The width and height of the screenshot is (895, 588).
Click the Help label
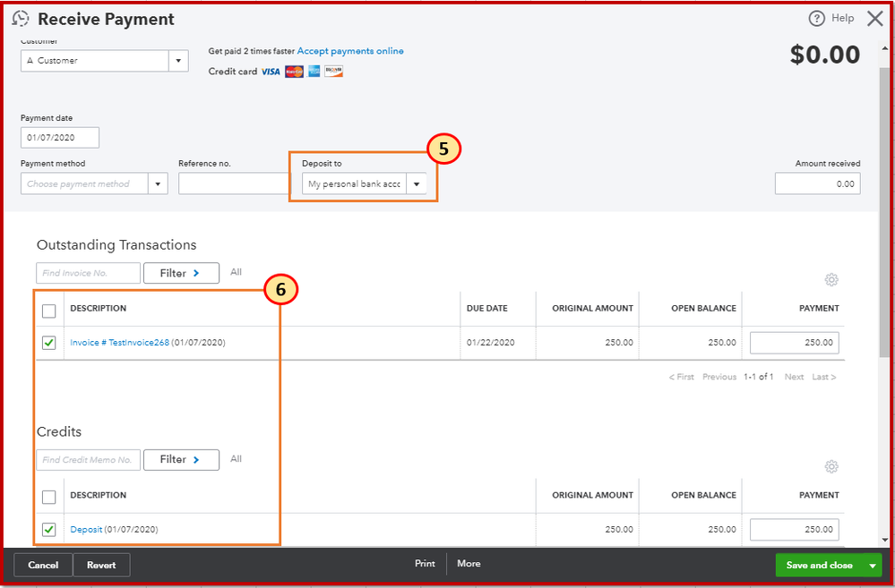tap(842, 18)
